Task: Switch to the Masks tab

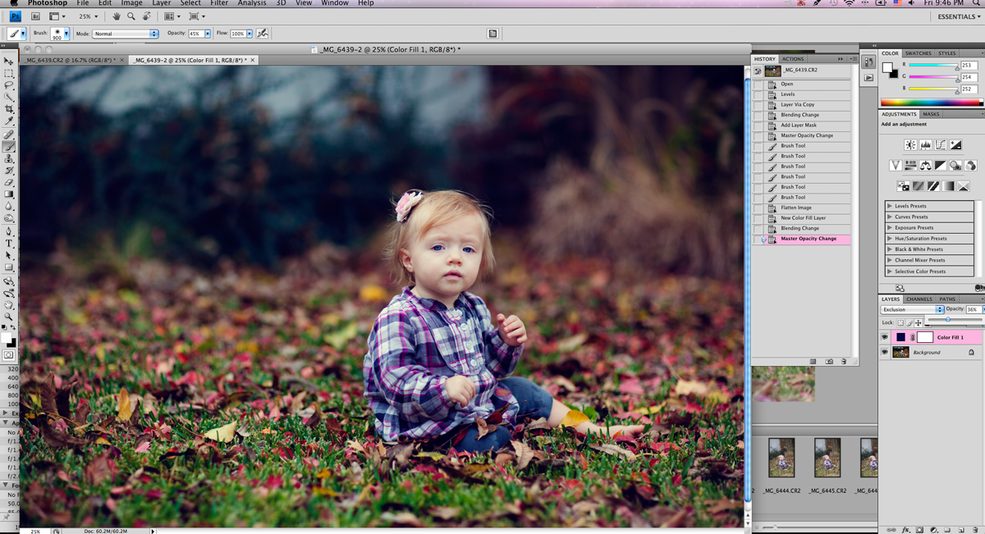Action: click(x=931, y=114)
